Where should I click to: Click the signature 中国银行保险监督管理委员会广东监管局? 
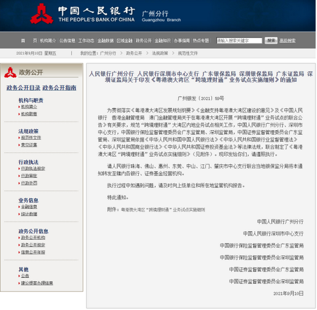[x=262, y=245]
